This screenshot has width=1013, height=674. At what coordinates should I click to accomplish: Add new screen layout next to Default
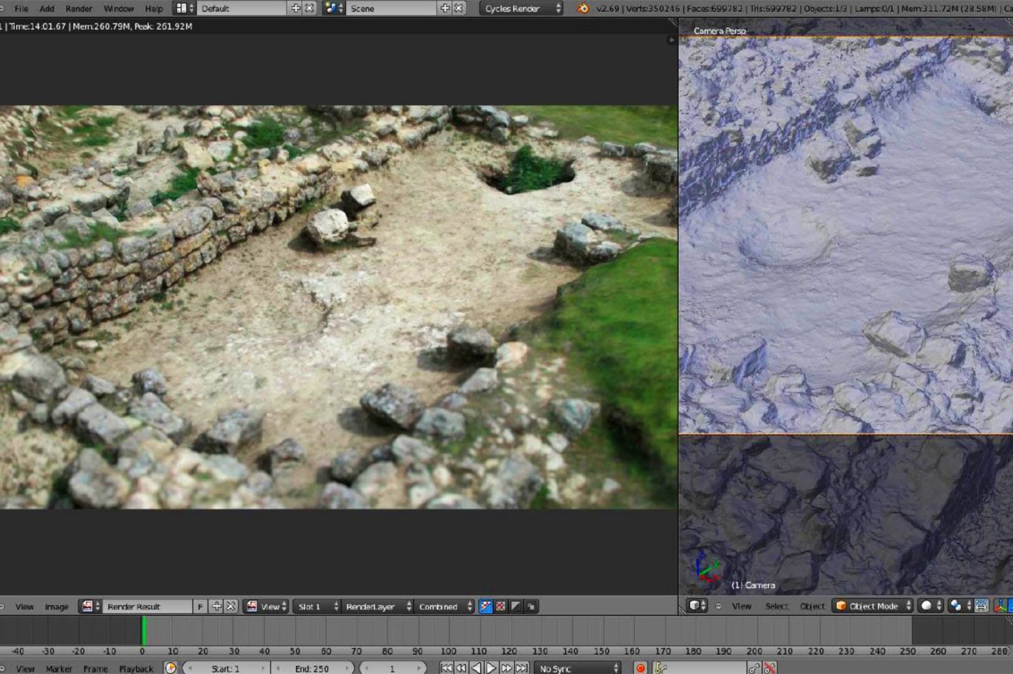296,9
